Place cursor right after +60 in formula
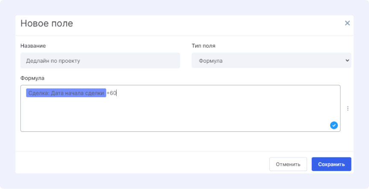369x189 pixels. pos(117,93)
